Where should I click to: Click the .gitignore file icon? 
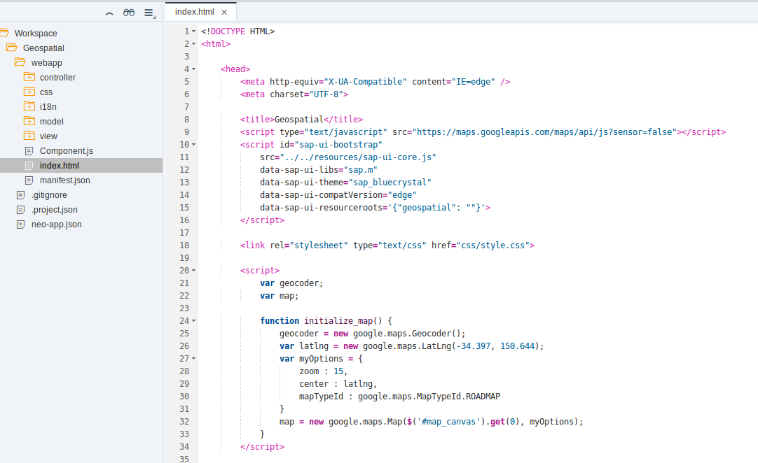pos(20,195)
